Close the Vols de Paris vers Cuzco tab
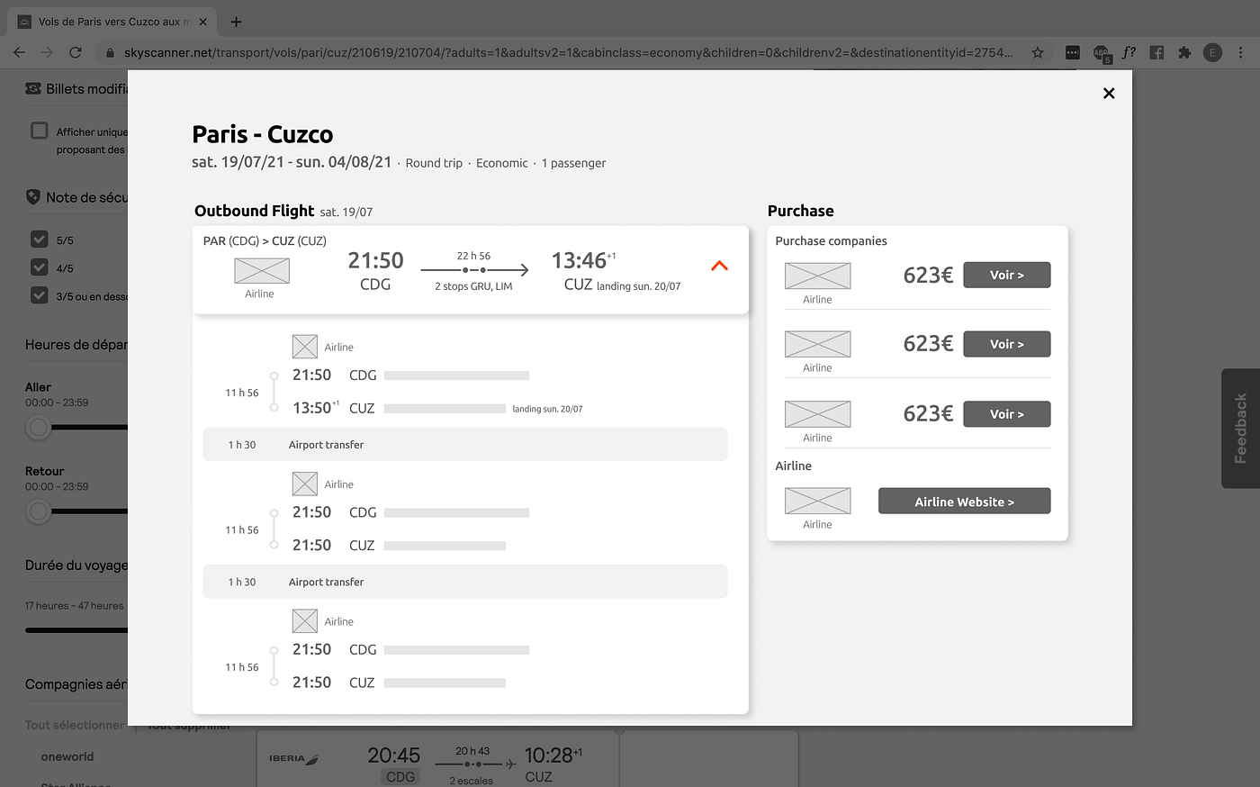The width and height of the screenshot is (1260, 787). click(x=202, y=22)
